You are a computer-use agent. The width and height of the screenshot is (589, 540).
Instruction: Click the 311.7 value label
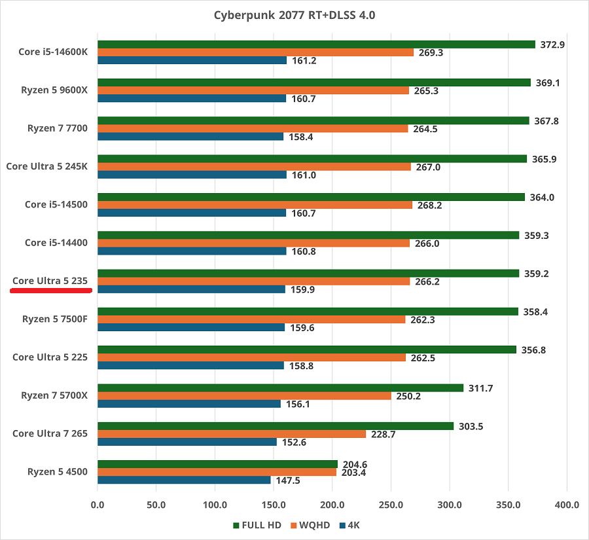pos(481,389)
